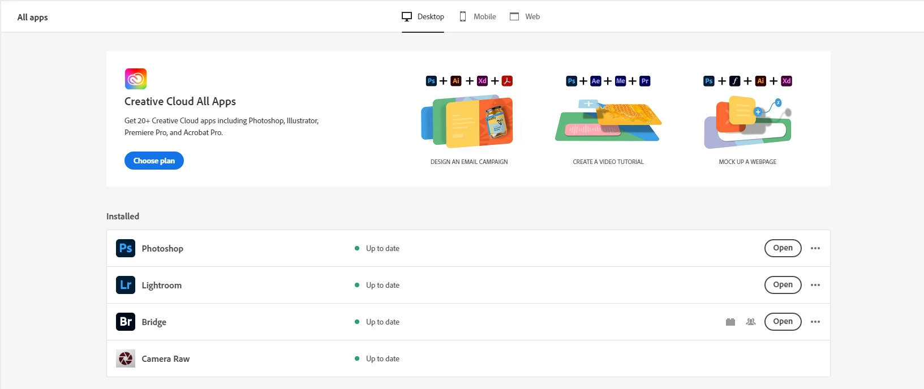The image size is (924, 389).
Task: Click the Photoshop icon in webpage combo
Action: (x=709, y=81)
